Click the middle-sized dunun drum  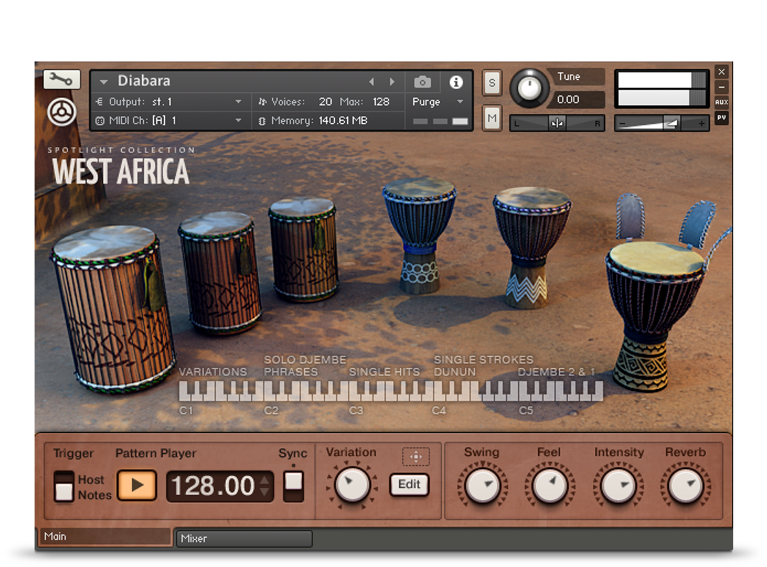pos(220,272)
